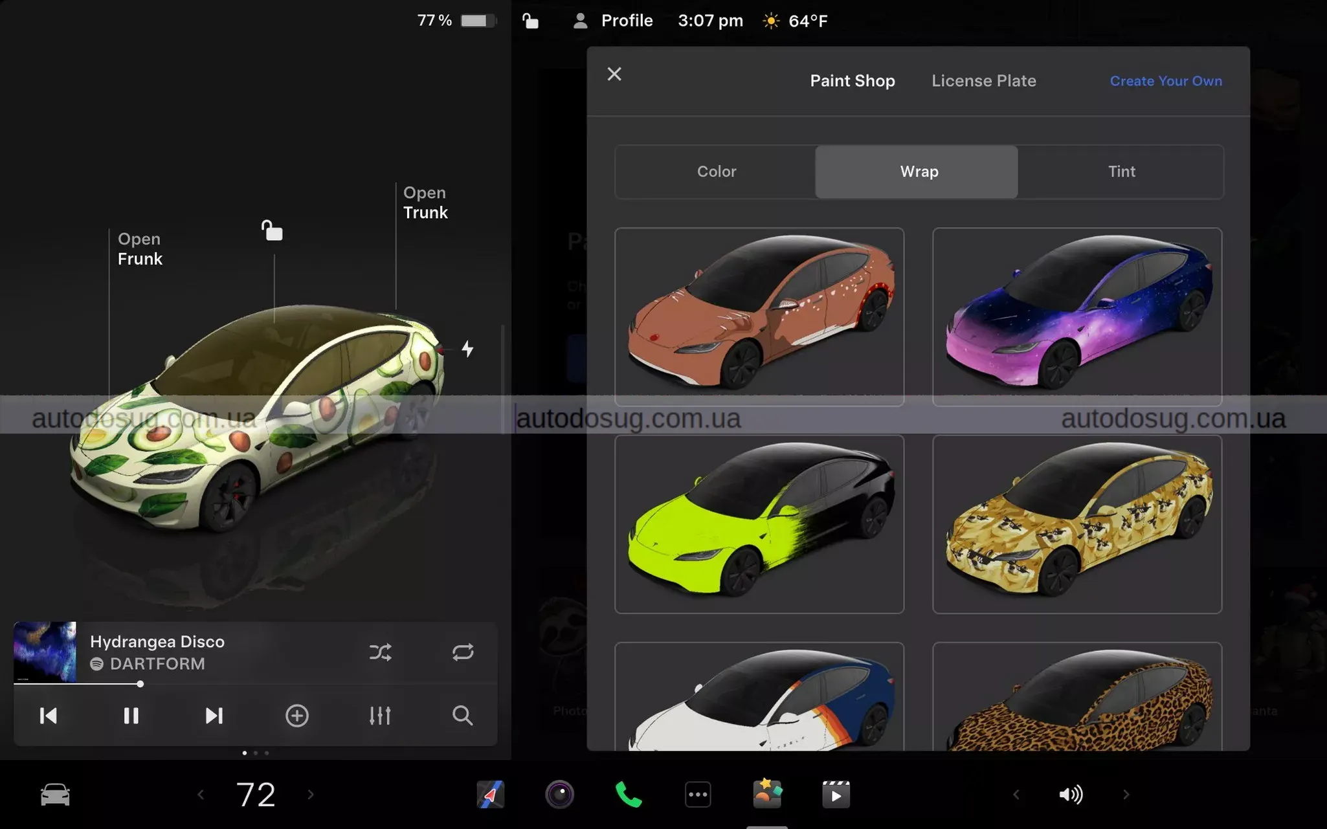Open the Theater video app
Screen dimensions: 1327x829
836,794
